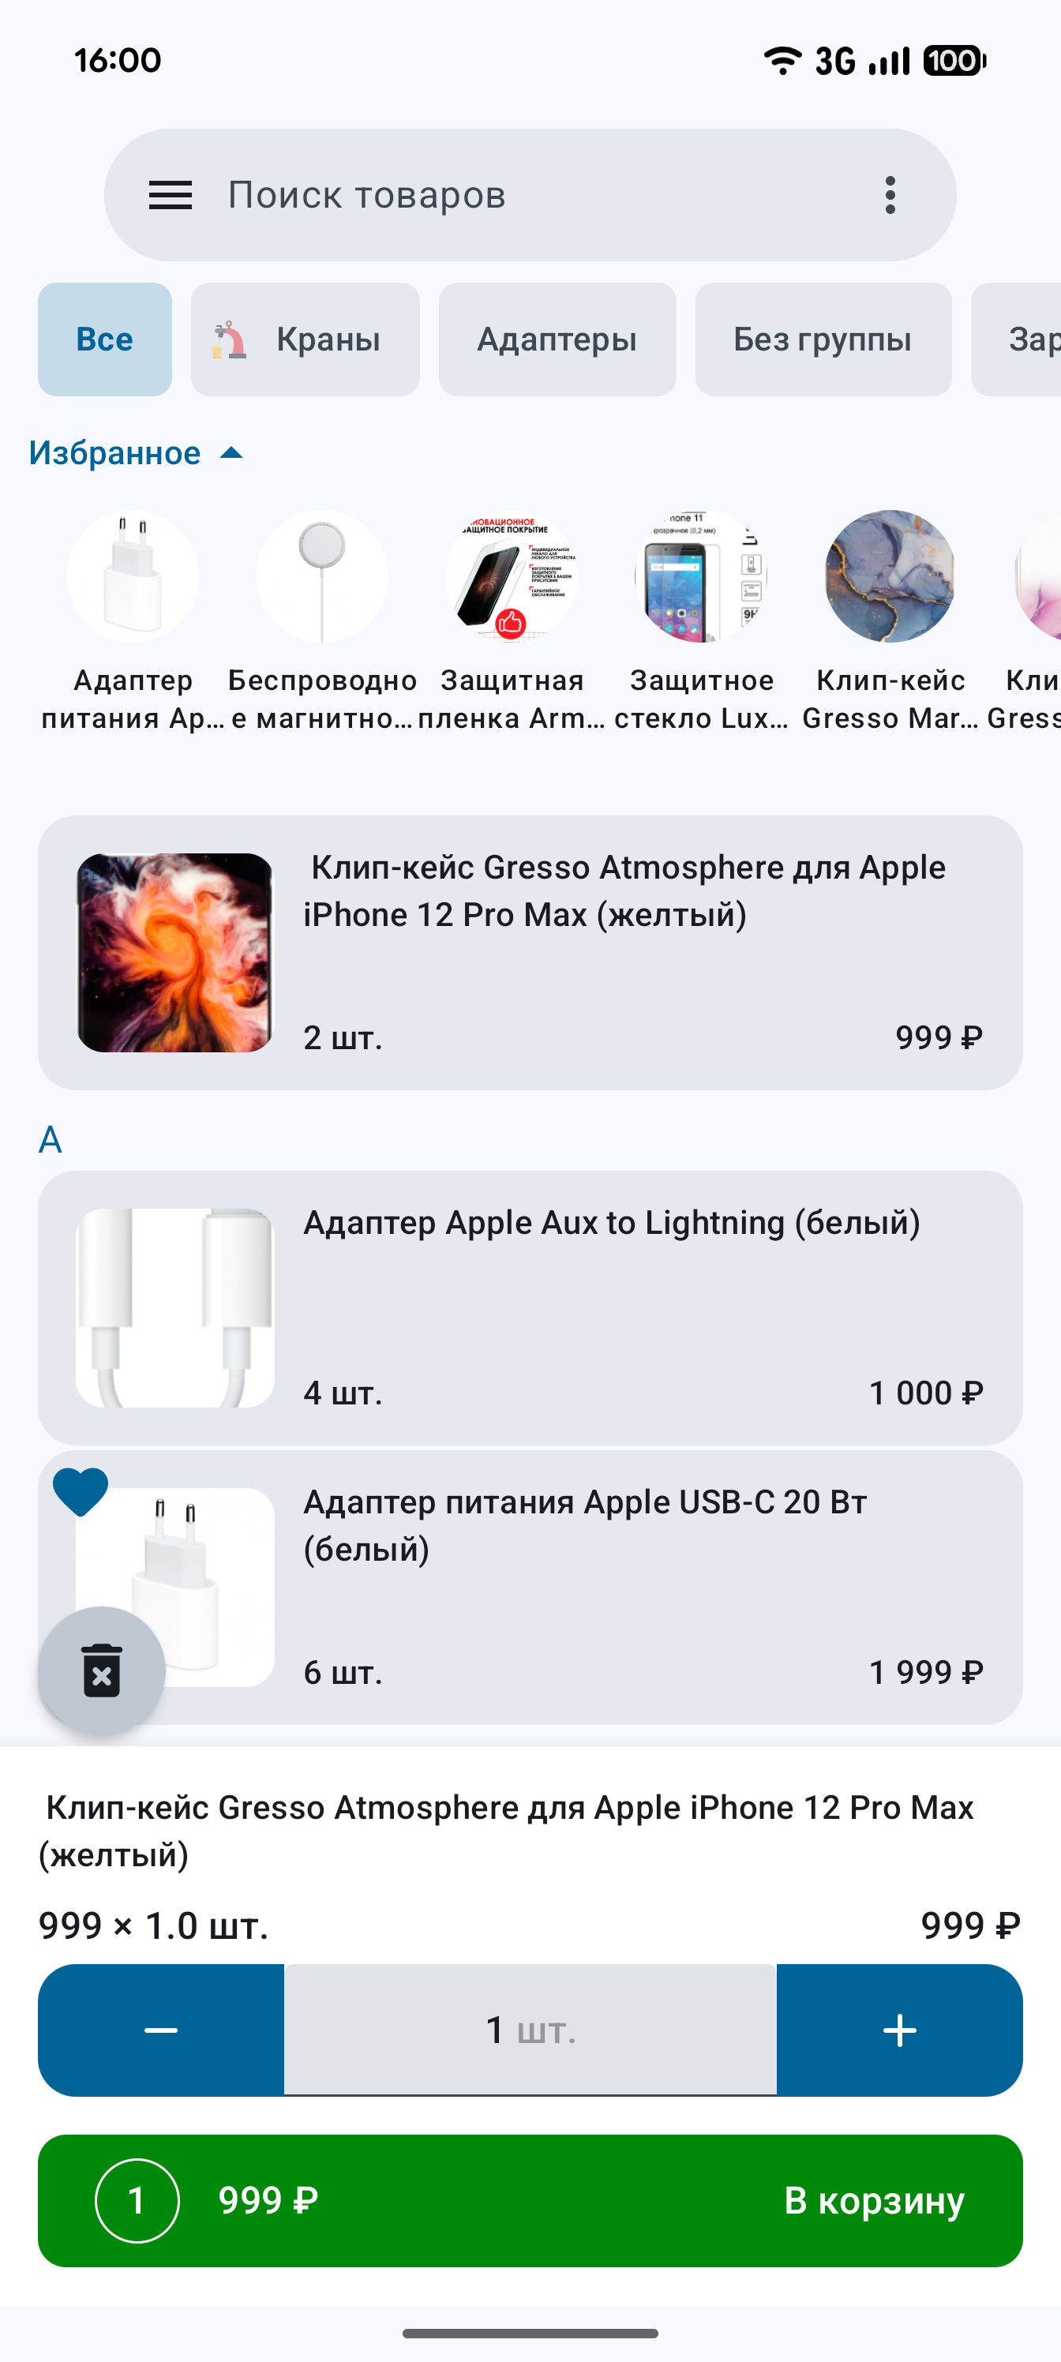Pick favorite Адаптер питания Apple thumbnail
Viewport: 1061px width, 2362px height.
click(x=133, y=576)
